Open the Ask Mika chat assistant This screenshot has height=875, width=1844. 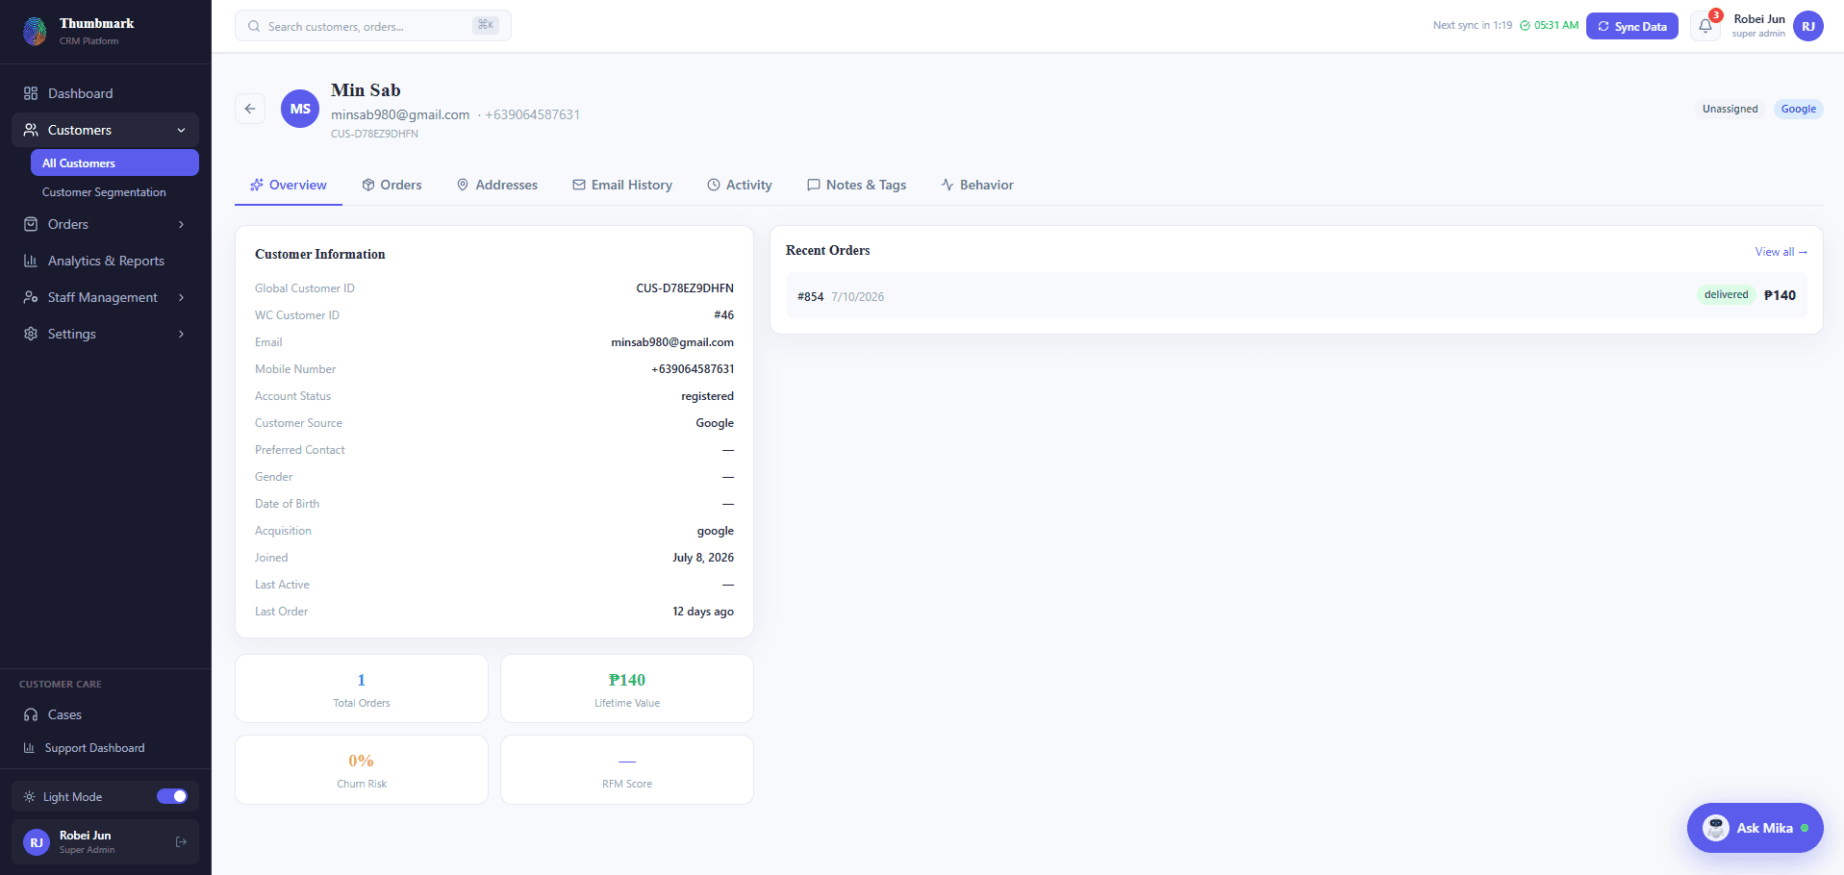point(1755,828)
